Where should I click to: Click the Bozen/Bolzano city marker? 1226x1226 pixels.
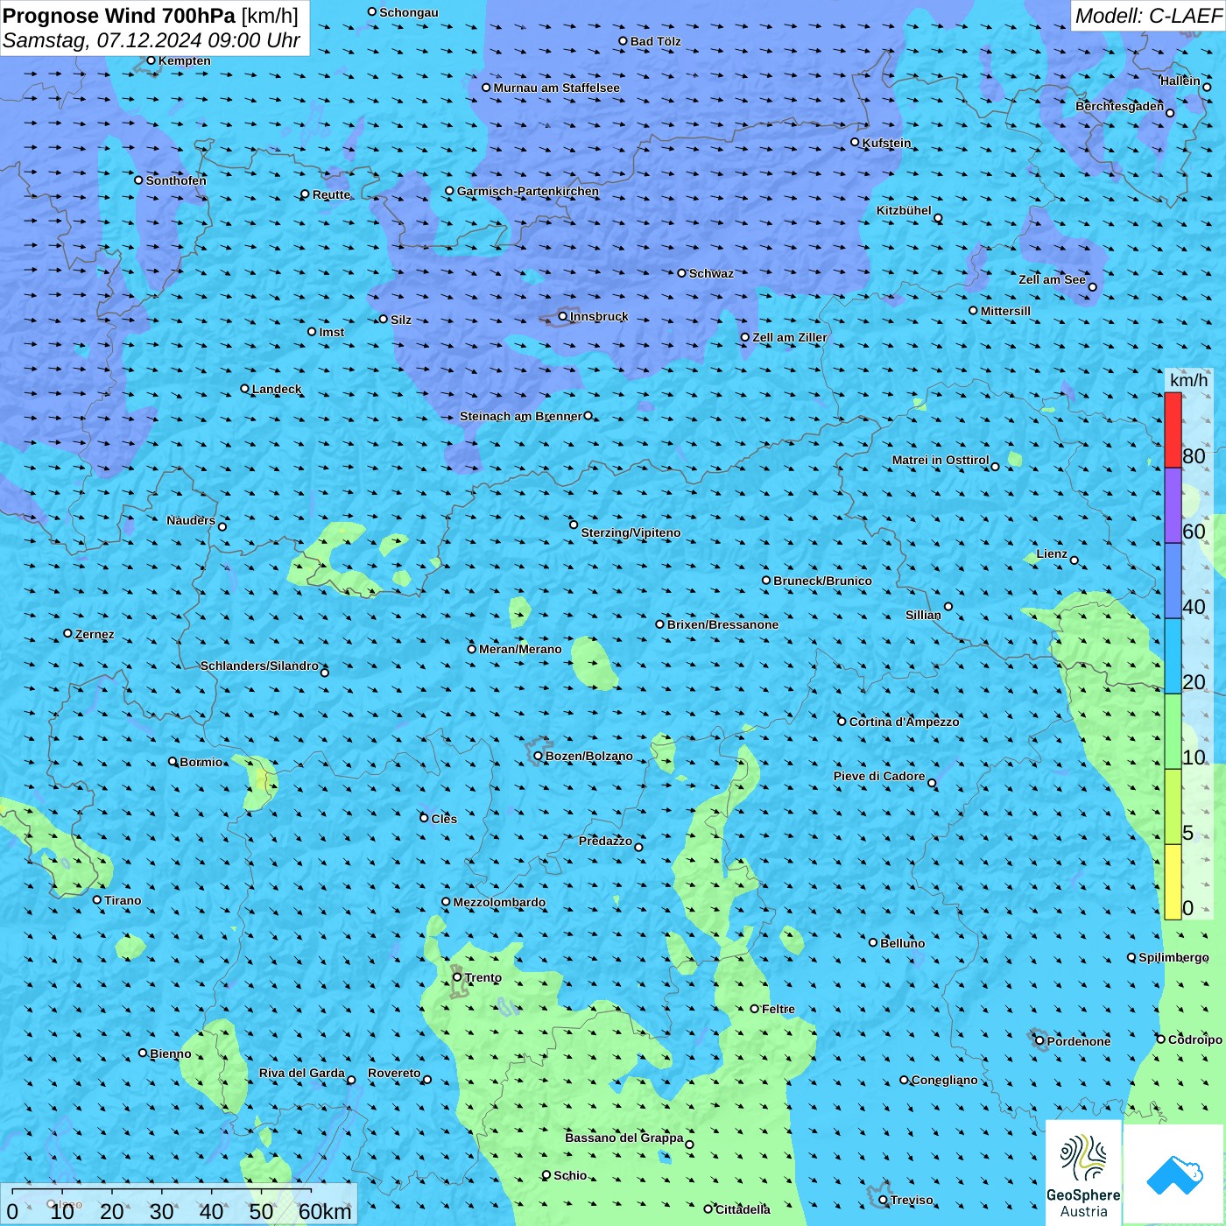coord(538,756)
